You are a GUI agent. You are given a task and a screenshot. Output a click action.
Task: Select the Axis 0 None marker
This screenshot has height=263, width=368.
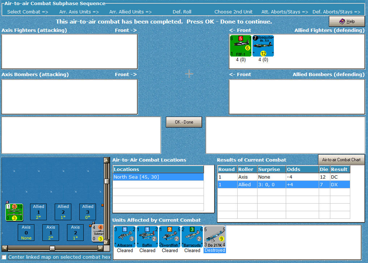pyautogui.click(x=26, y=232)
